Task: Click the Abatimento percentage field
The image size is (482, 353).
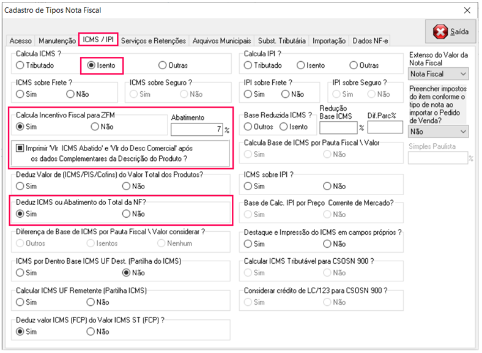Action: [197, 129]
